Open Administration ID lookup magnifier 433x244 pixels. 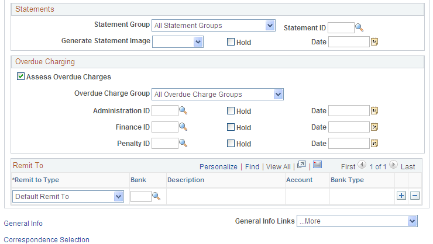point(183,110)
